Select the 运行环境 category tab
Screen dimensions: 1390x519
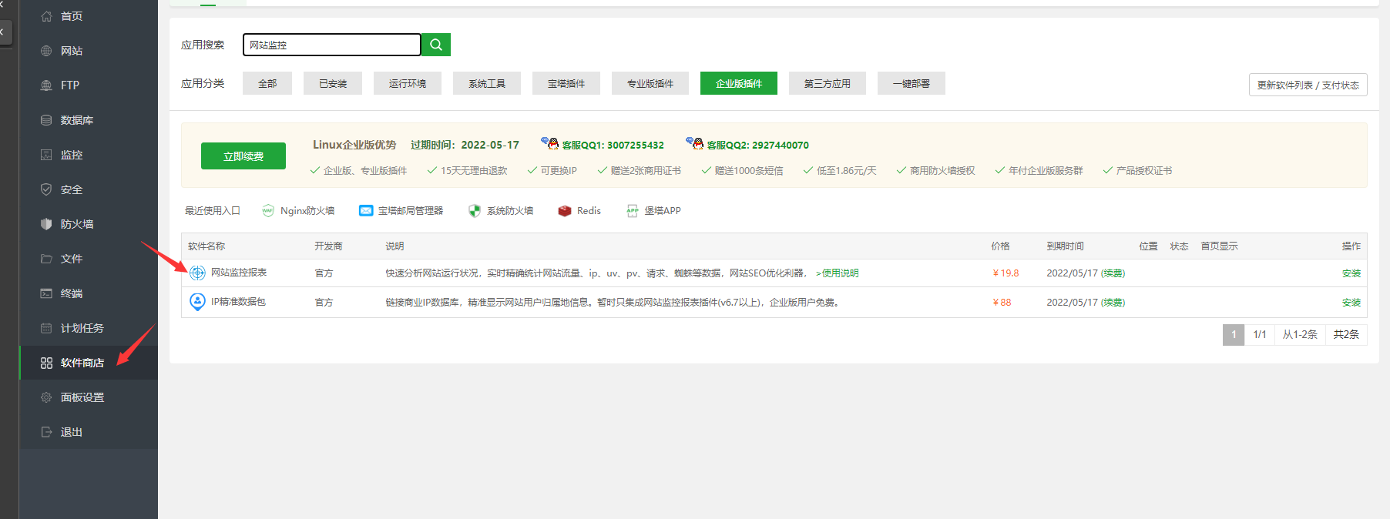408,83
